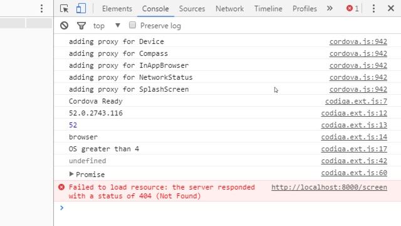Click the red error count indicator
This screenshot has height=226, width=401.
click(x=353, y=9)
